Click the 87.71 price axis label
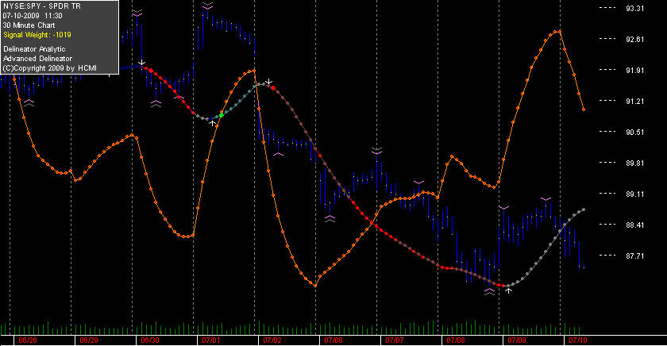 [x=634, y=256]
